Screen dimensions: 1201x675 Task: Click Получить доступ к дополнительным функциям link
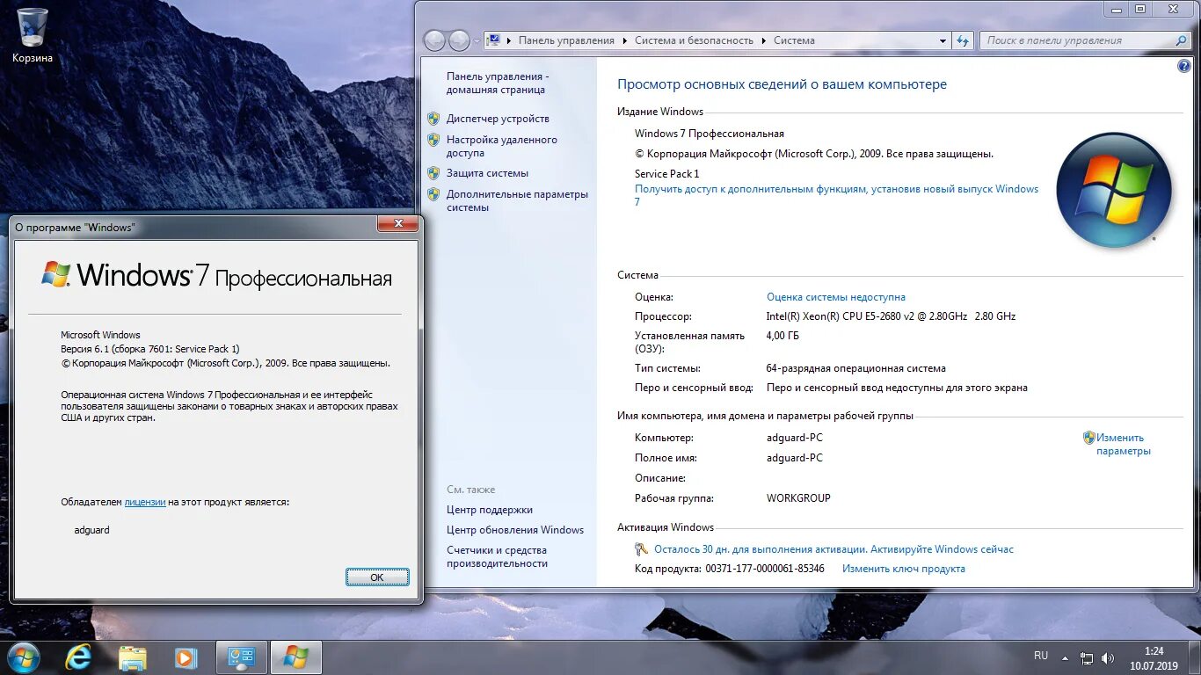tap(836, 195)
